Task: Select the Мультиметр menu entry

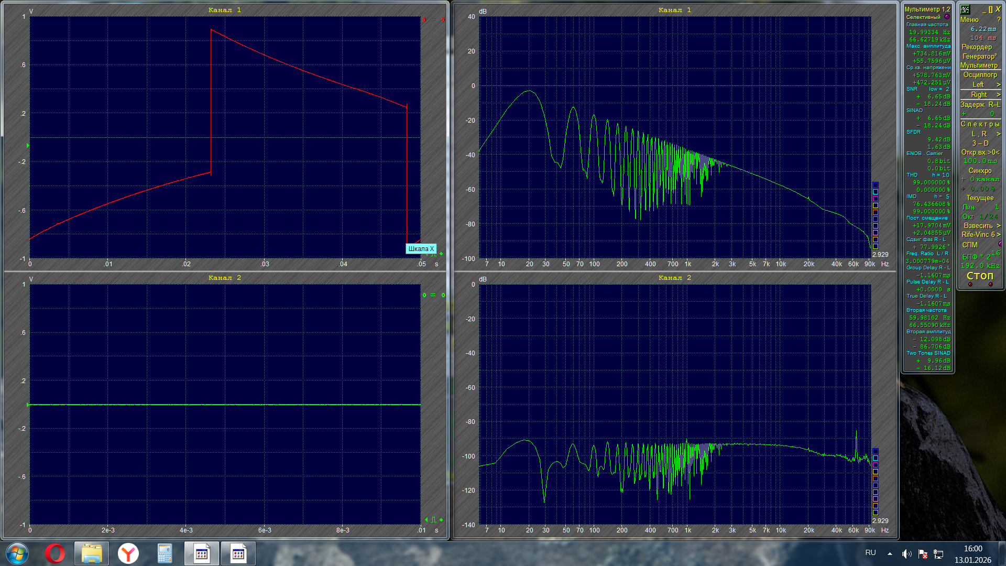Action: 979,66
